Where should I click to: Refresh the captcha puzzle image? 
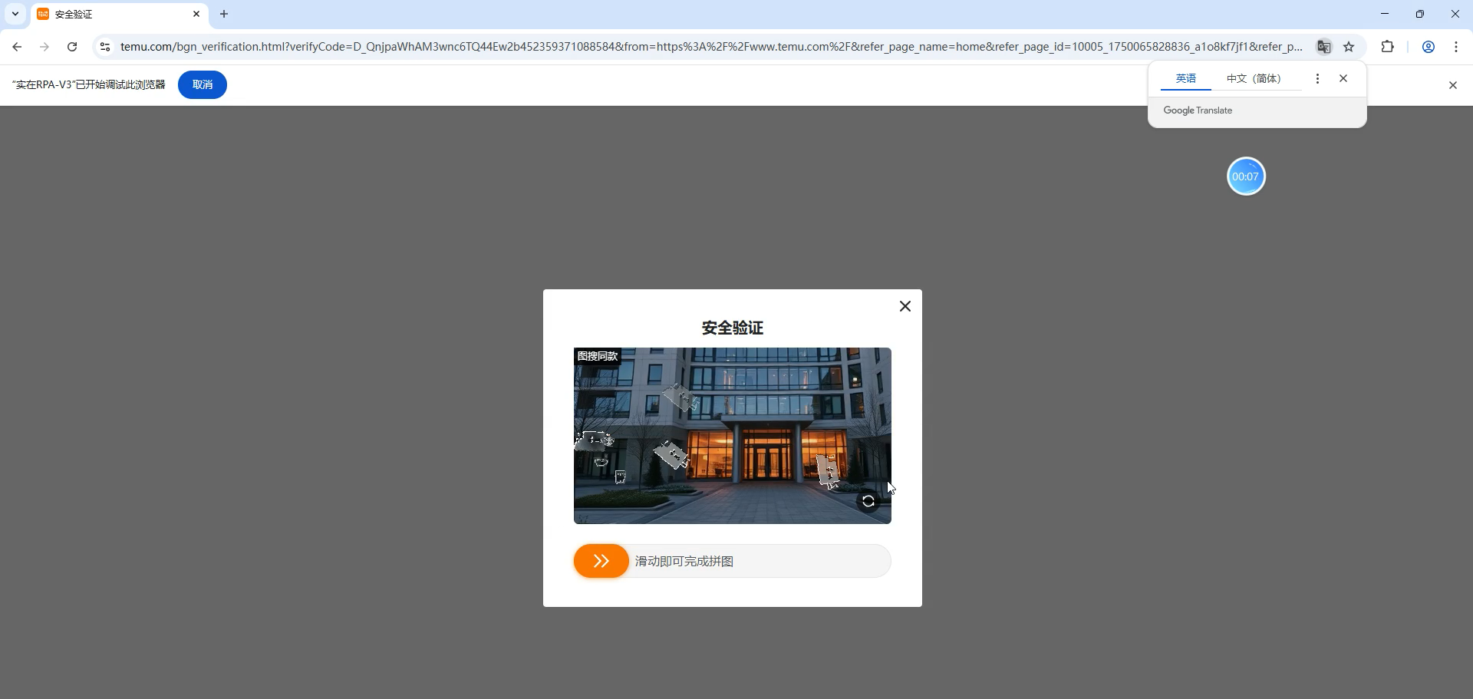click(868, 501)
